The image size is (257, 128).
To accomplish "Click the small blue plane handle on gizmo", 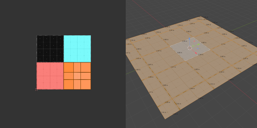I will pyautogui.click(x=198, y=48).
